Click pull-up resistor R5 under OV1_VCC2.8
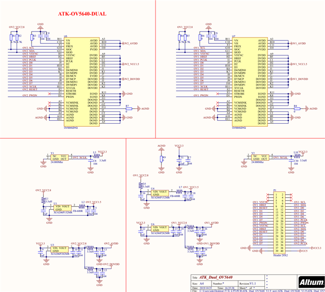 pyautogui.click(x=185, y=37)
